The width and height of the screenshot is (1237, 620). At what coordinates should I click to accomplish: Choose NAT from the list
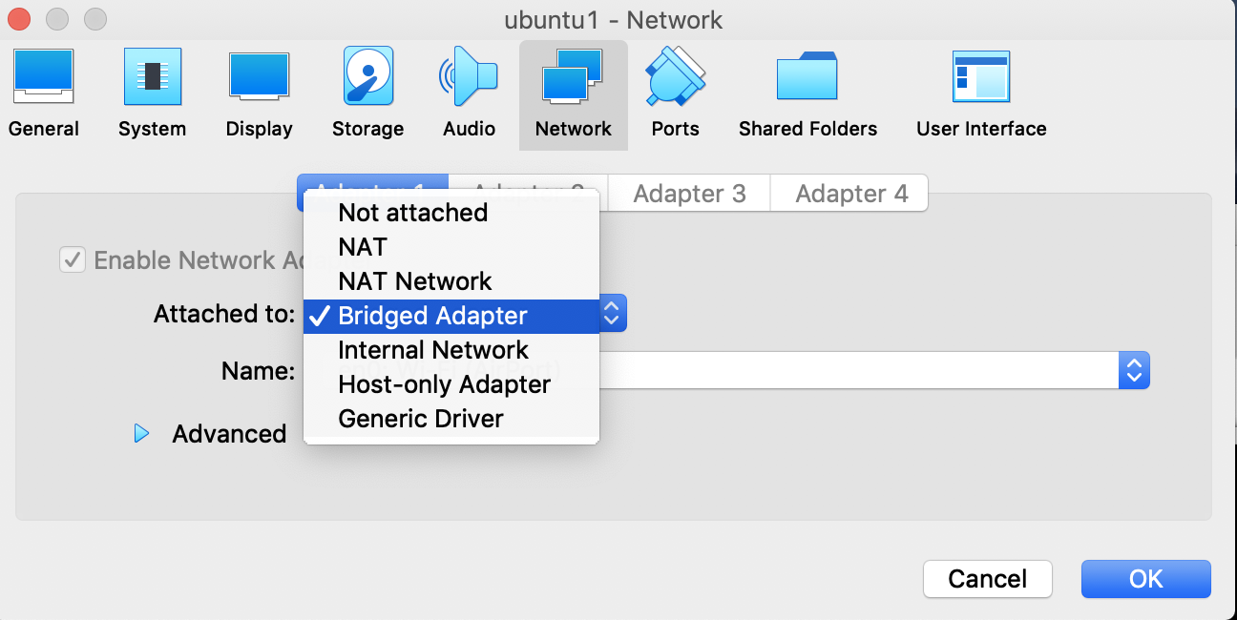(x=451, y=247)
